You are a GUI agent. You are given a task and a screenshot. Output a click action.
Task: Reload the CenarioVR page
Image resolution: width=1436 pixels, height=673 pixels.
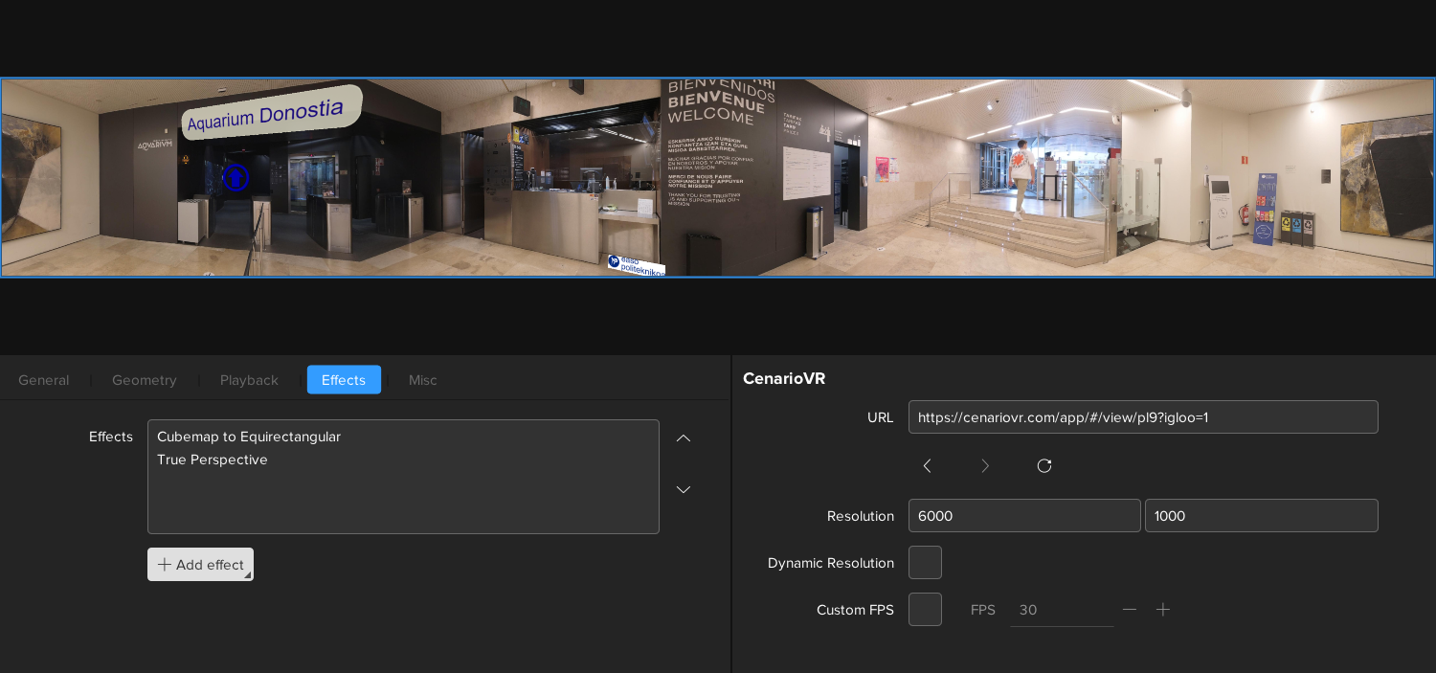(1044, 466)
